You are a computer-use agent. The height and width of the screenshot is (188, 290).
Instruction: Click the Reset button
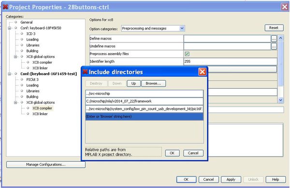pyautogui.click(x=274, y=27)
